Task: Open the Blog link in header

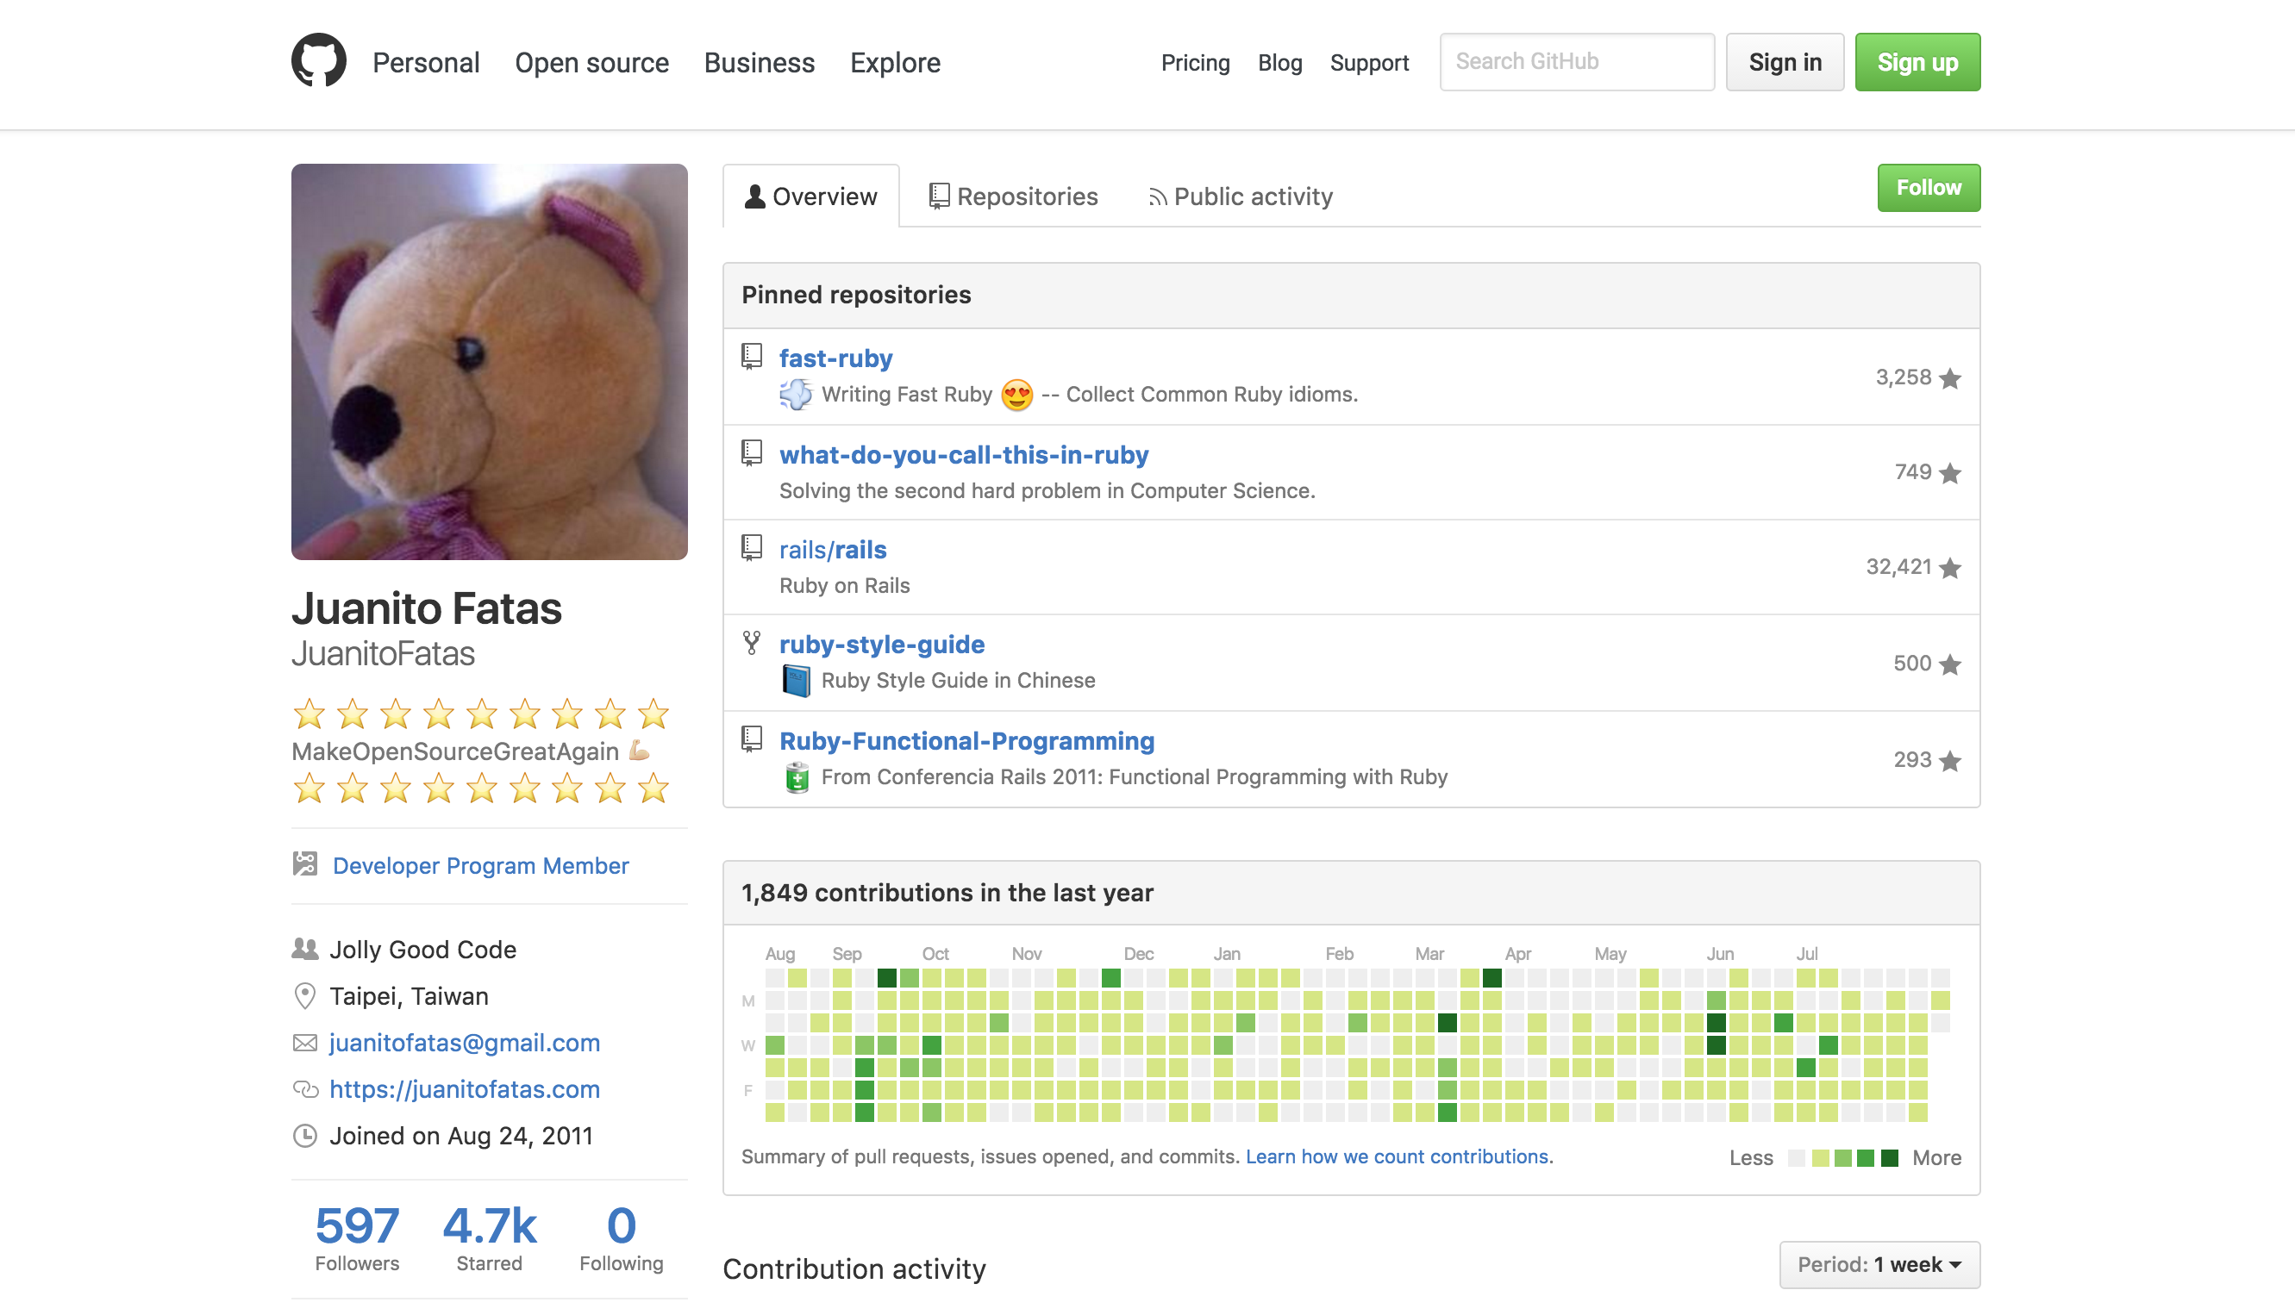Action: click(1279, 62)
